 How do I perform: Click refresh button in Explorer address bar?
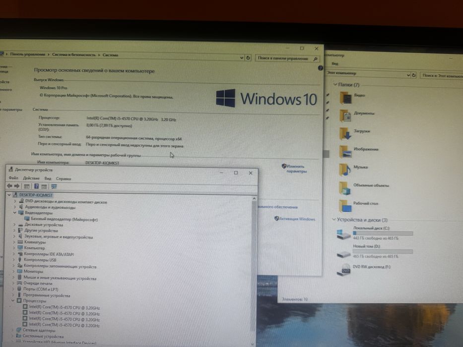tap(414, 75)
